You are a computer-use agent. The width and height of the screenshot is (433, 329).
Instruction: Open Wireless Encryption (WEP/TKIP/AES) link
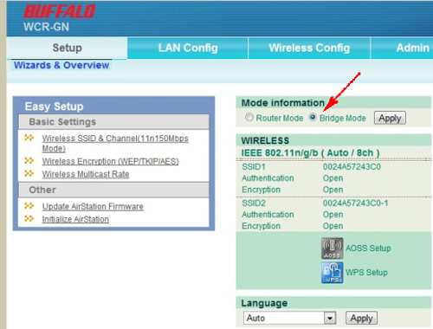111,161
